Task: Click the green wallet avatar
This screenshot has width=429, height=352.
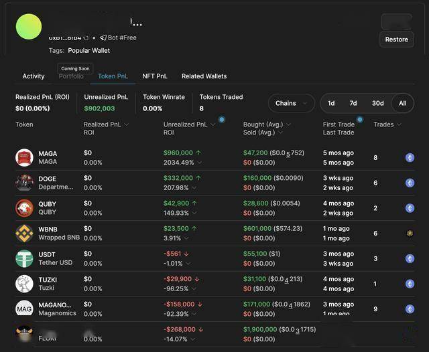Action: pos(29,27)
